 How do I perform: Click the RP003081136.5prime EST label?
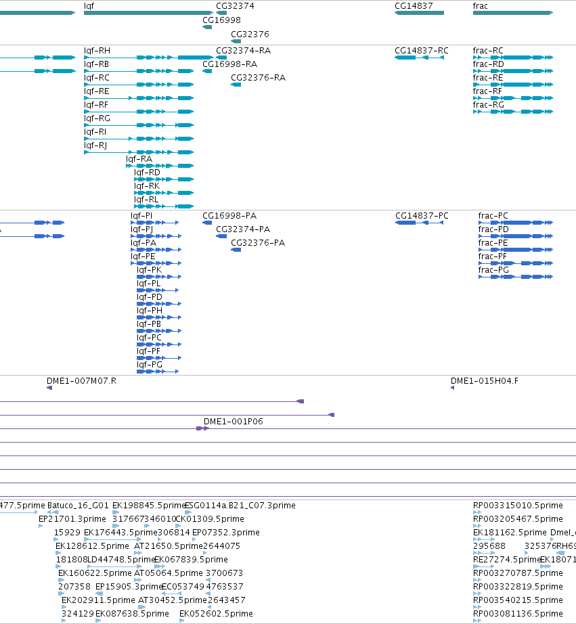[x=518, y=614]
